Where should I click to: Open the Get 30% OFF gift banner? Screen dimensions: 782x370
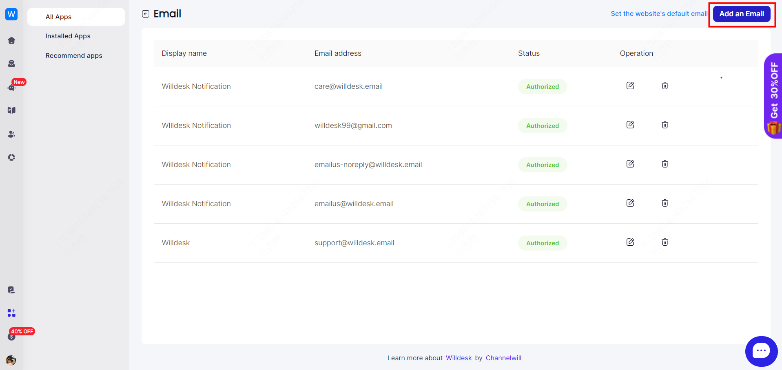[x=773, y=96]
